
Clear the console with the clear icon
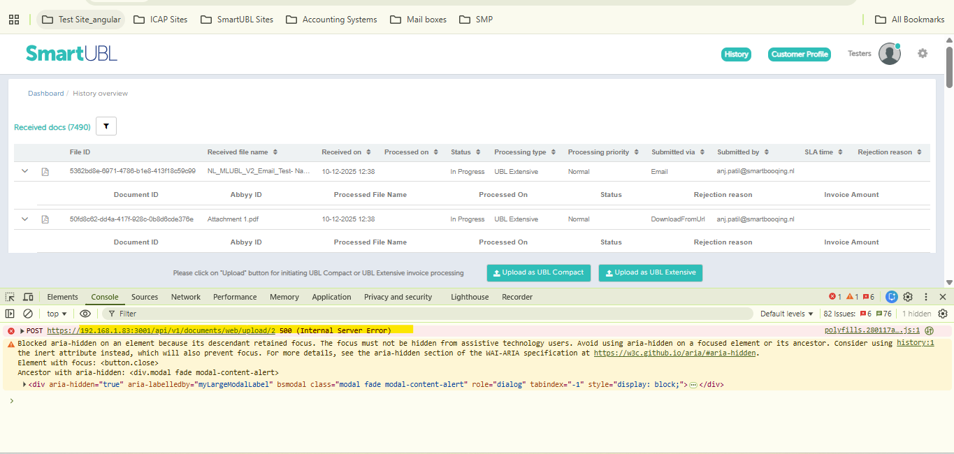click(x=28, y=314)
